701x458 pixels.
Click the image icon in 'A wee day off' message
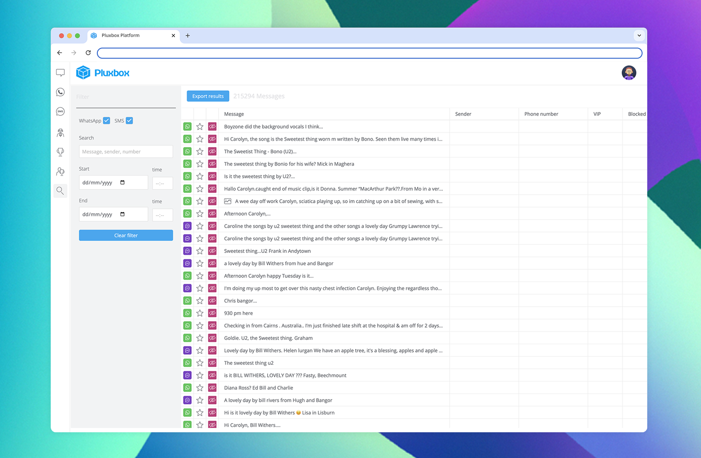click(x=228, y=201)
